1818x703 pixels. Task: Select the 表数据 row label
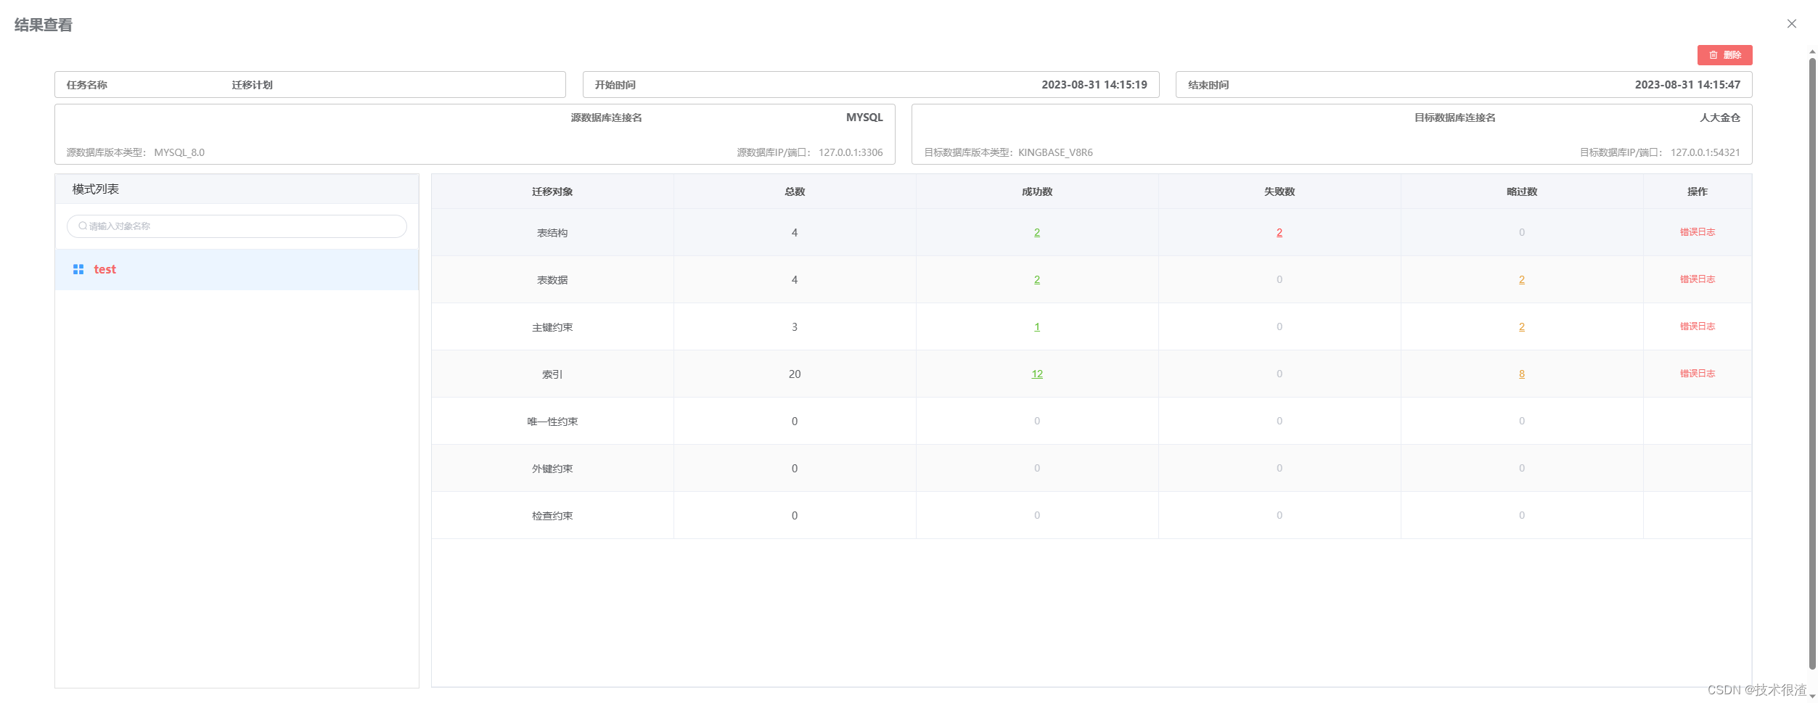point(552,280)
